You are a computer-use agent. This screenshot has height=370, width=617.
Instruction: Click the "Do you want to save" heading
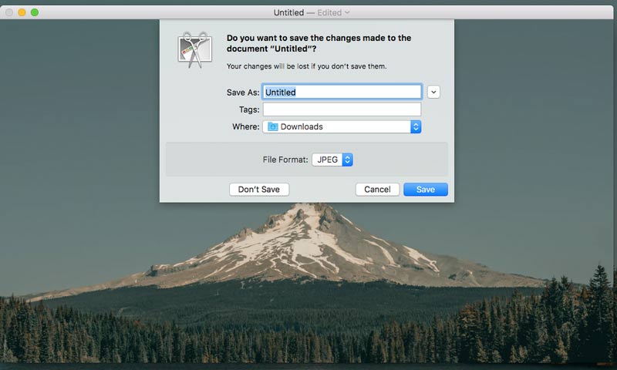(319, 43)
